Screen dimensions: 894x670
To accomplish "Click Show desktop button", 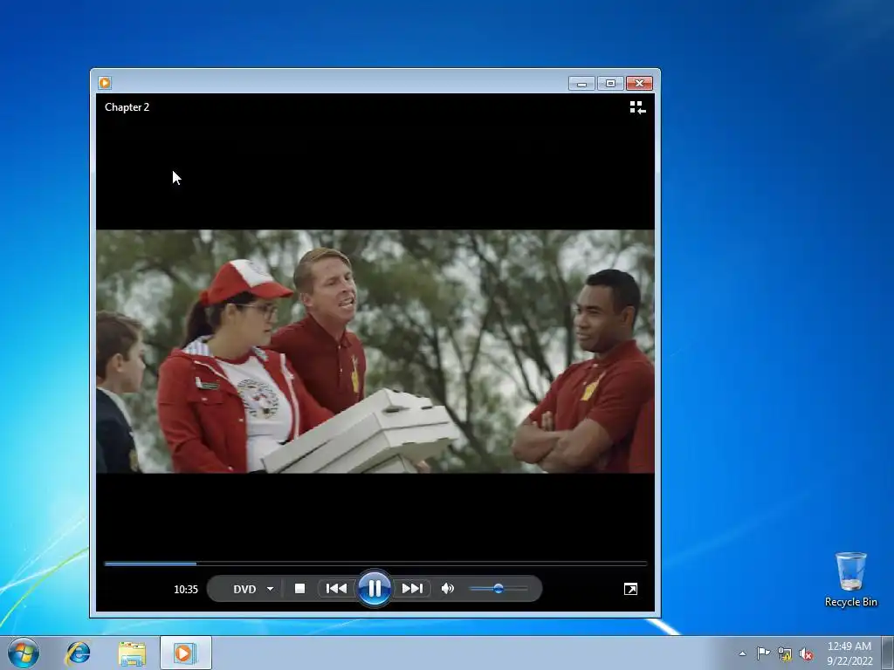I will [888, 653].
